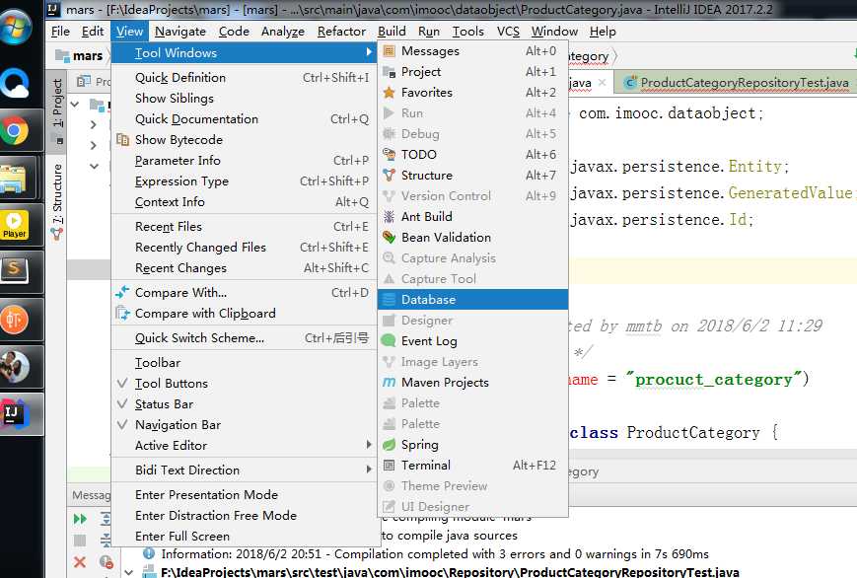Open the Messages tool window
The width and height of the screenshot is (857, 578).
coord(472,51)
